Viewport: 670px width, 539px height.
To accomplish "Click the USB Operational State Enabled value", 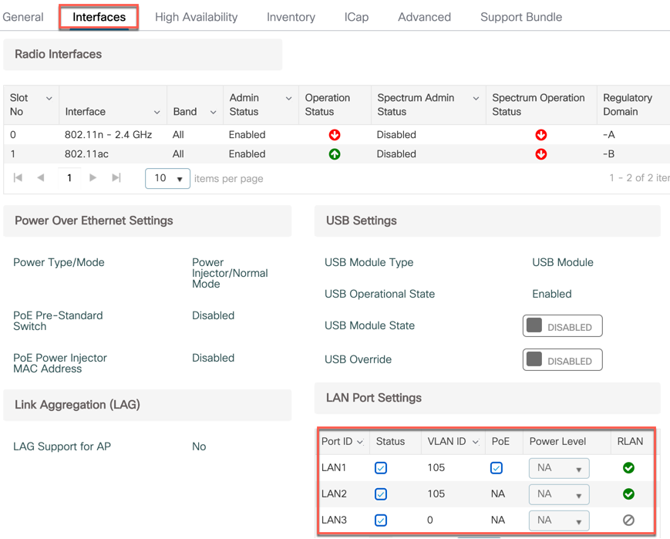I will pyautogui.click(x=551, y=294).
